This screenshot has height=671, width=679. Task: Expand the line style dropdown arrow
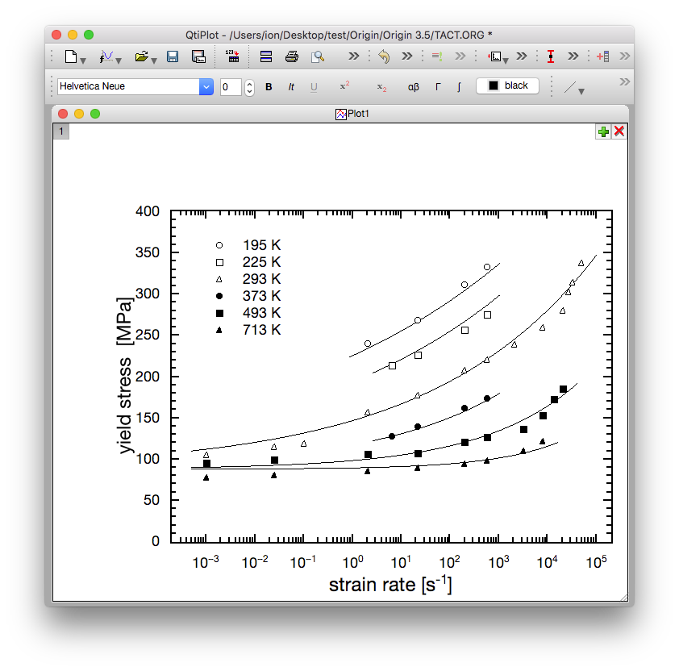tap(581, 90)
